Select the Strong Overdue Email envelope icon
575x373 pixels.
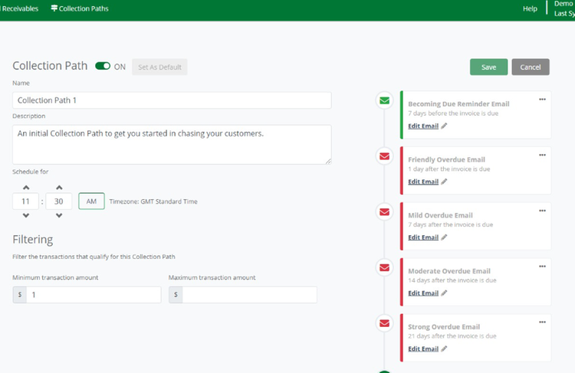(x=384, y=323)
